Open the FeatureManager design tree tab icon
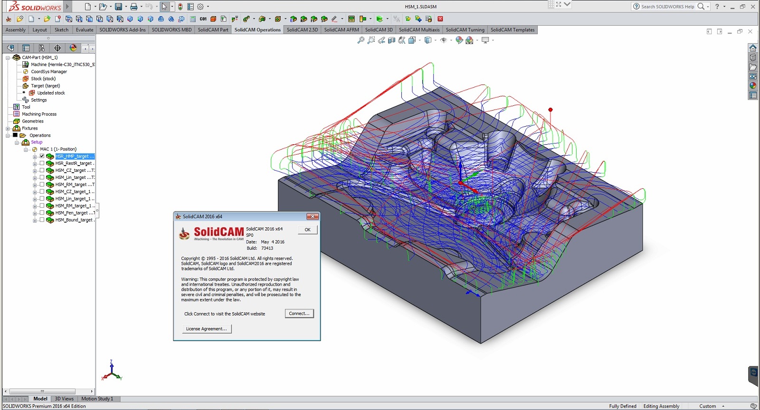The width and height of the screenshot is (760, 410). click(x=10, y=48)
